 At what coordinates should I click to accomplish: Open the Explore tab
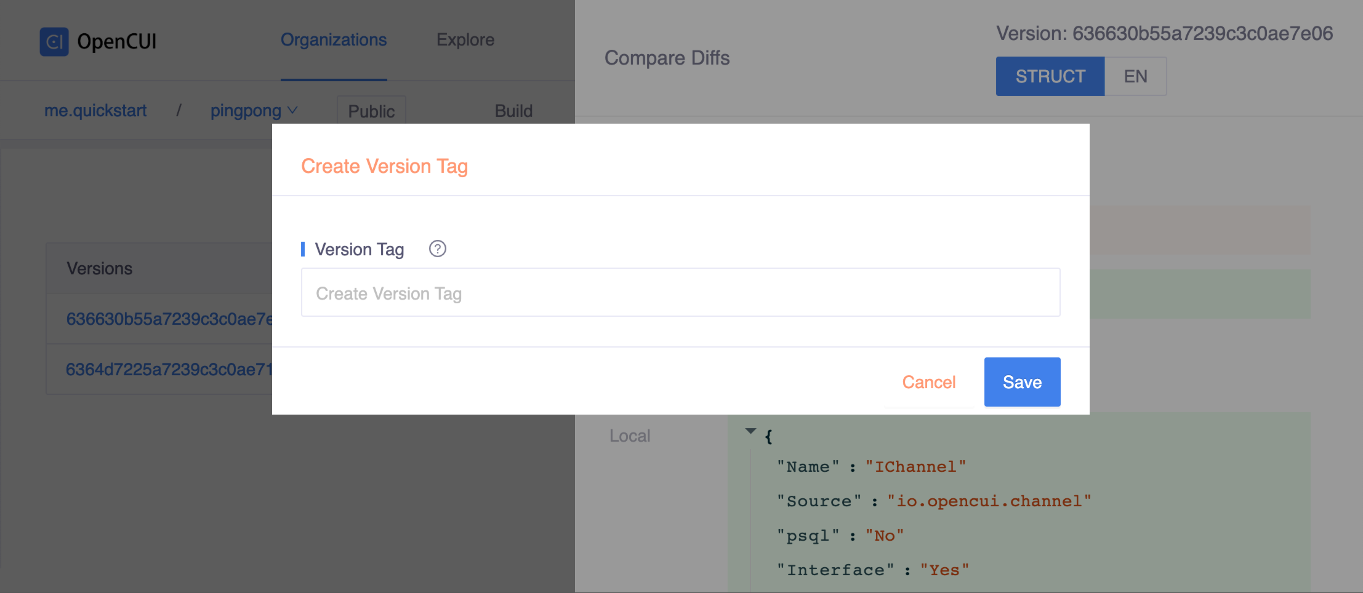click(465, 40)
